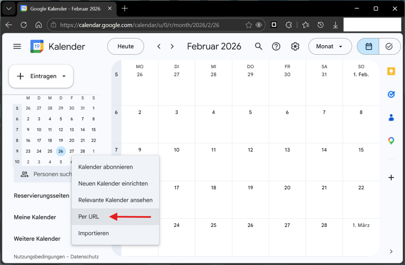This screenshot has width=405, height=265.
Task: Expand the Monat view dropdown
Action: click(x=330, y=47)
